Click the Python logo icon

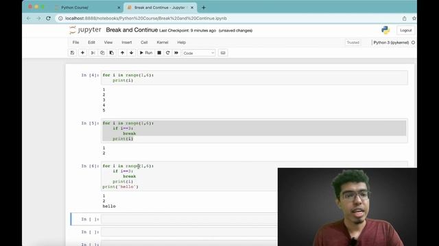pyautogui.click(x=385, y=30)
